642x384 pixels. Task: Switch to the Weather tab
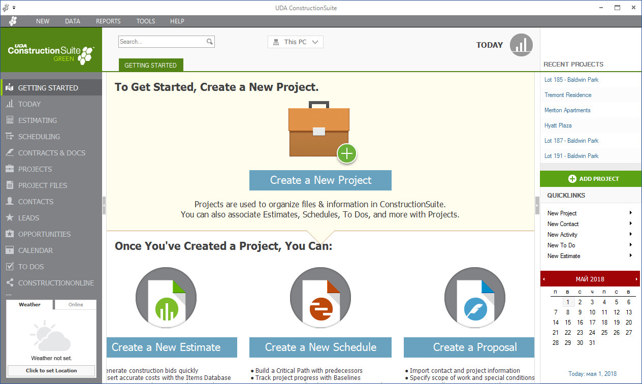coord(29,305)
